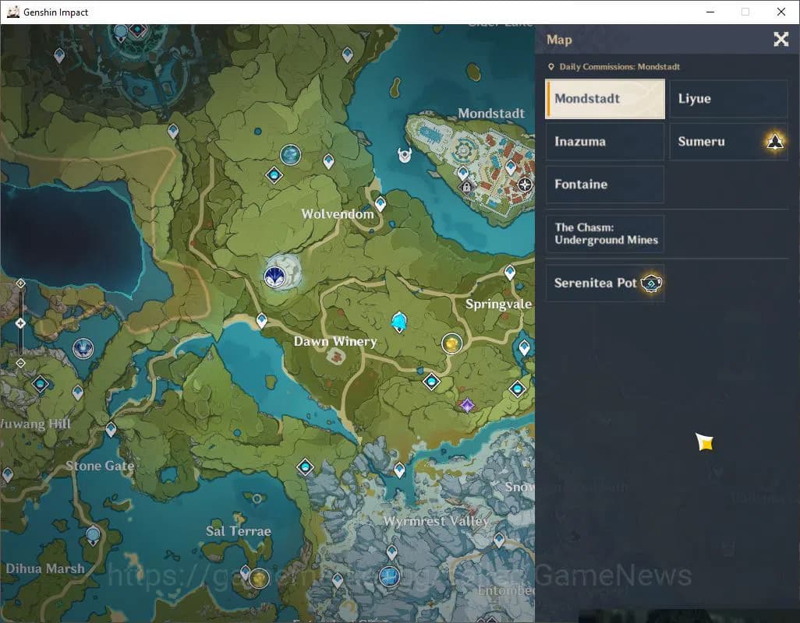Select the purple marker below Springvale
The image size is (800, 623).
pyautogui.click(x=467, y=405)
